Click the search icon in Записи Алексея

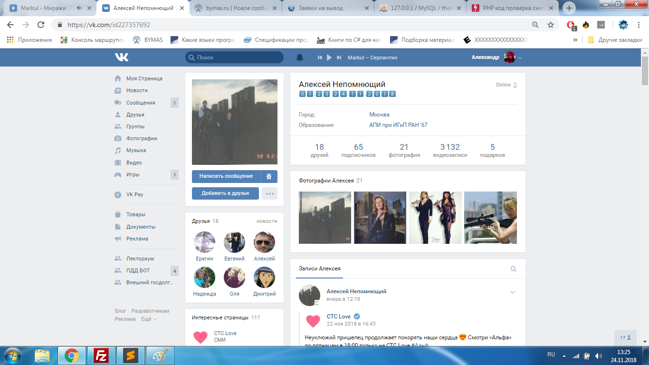click(x=513, y=269)
